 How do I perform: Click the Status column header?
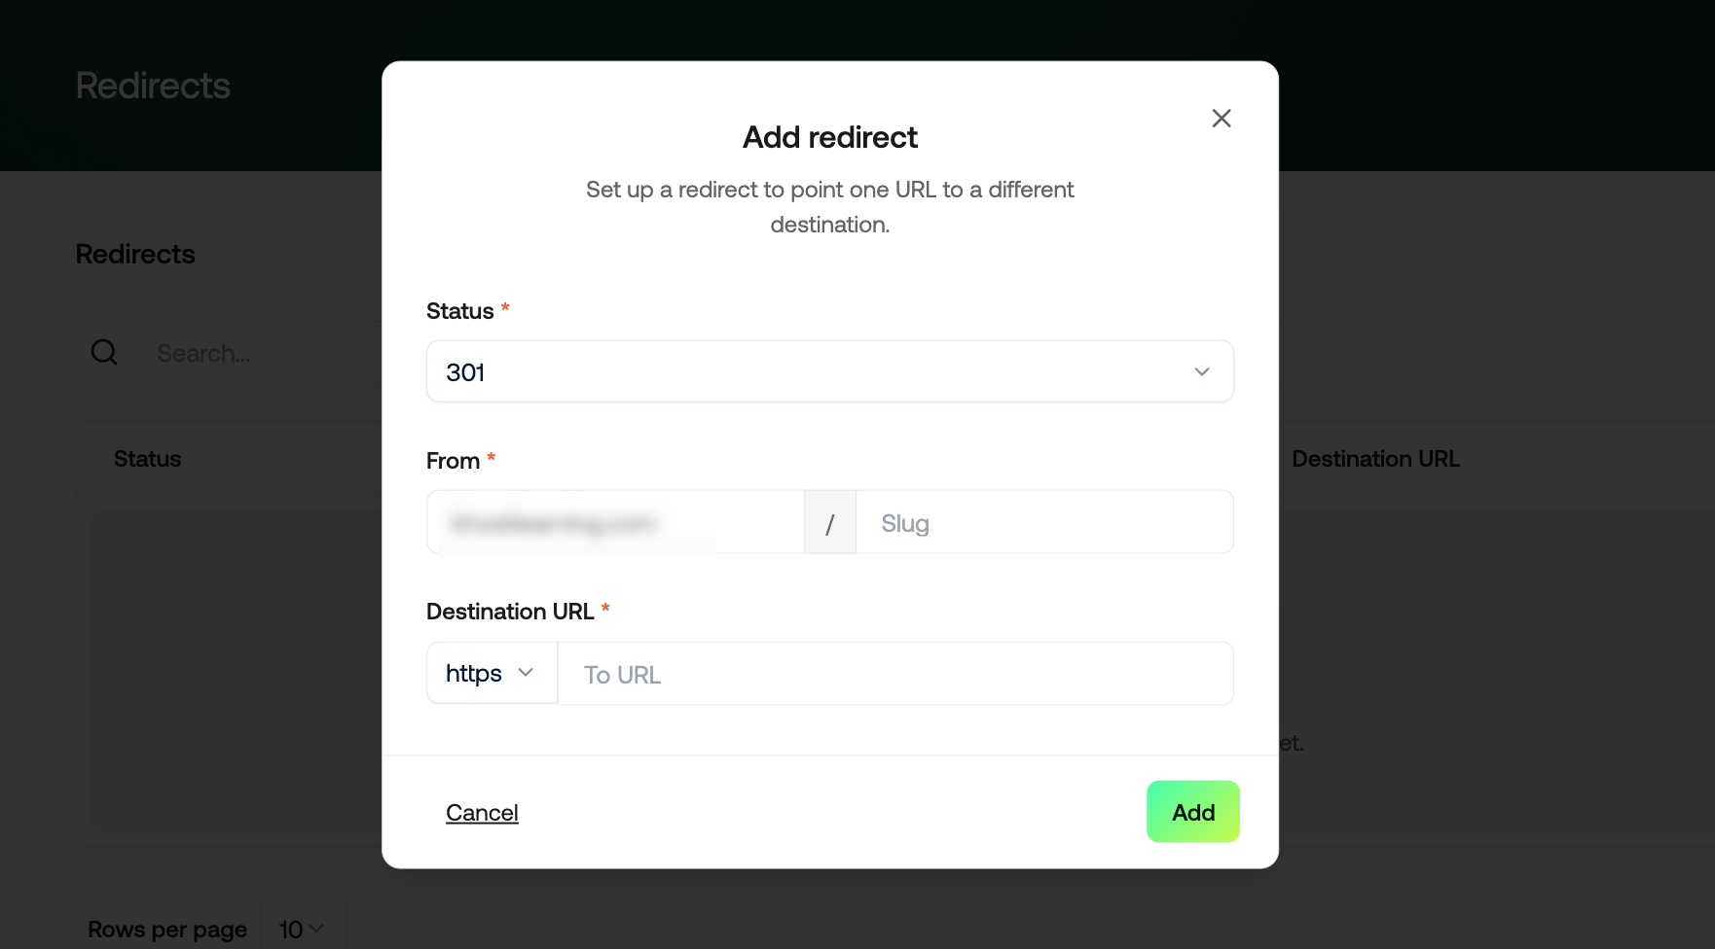[x=147, y=459]
